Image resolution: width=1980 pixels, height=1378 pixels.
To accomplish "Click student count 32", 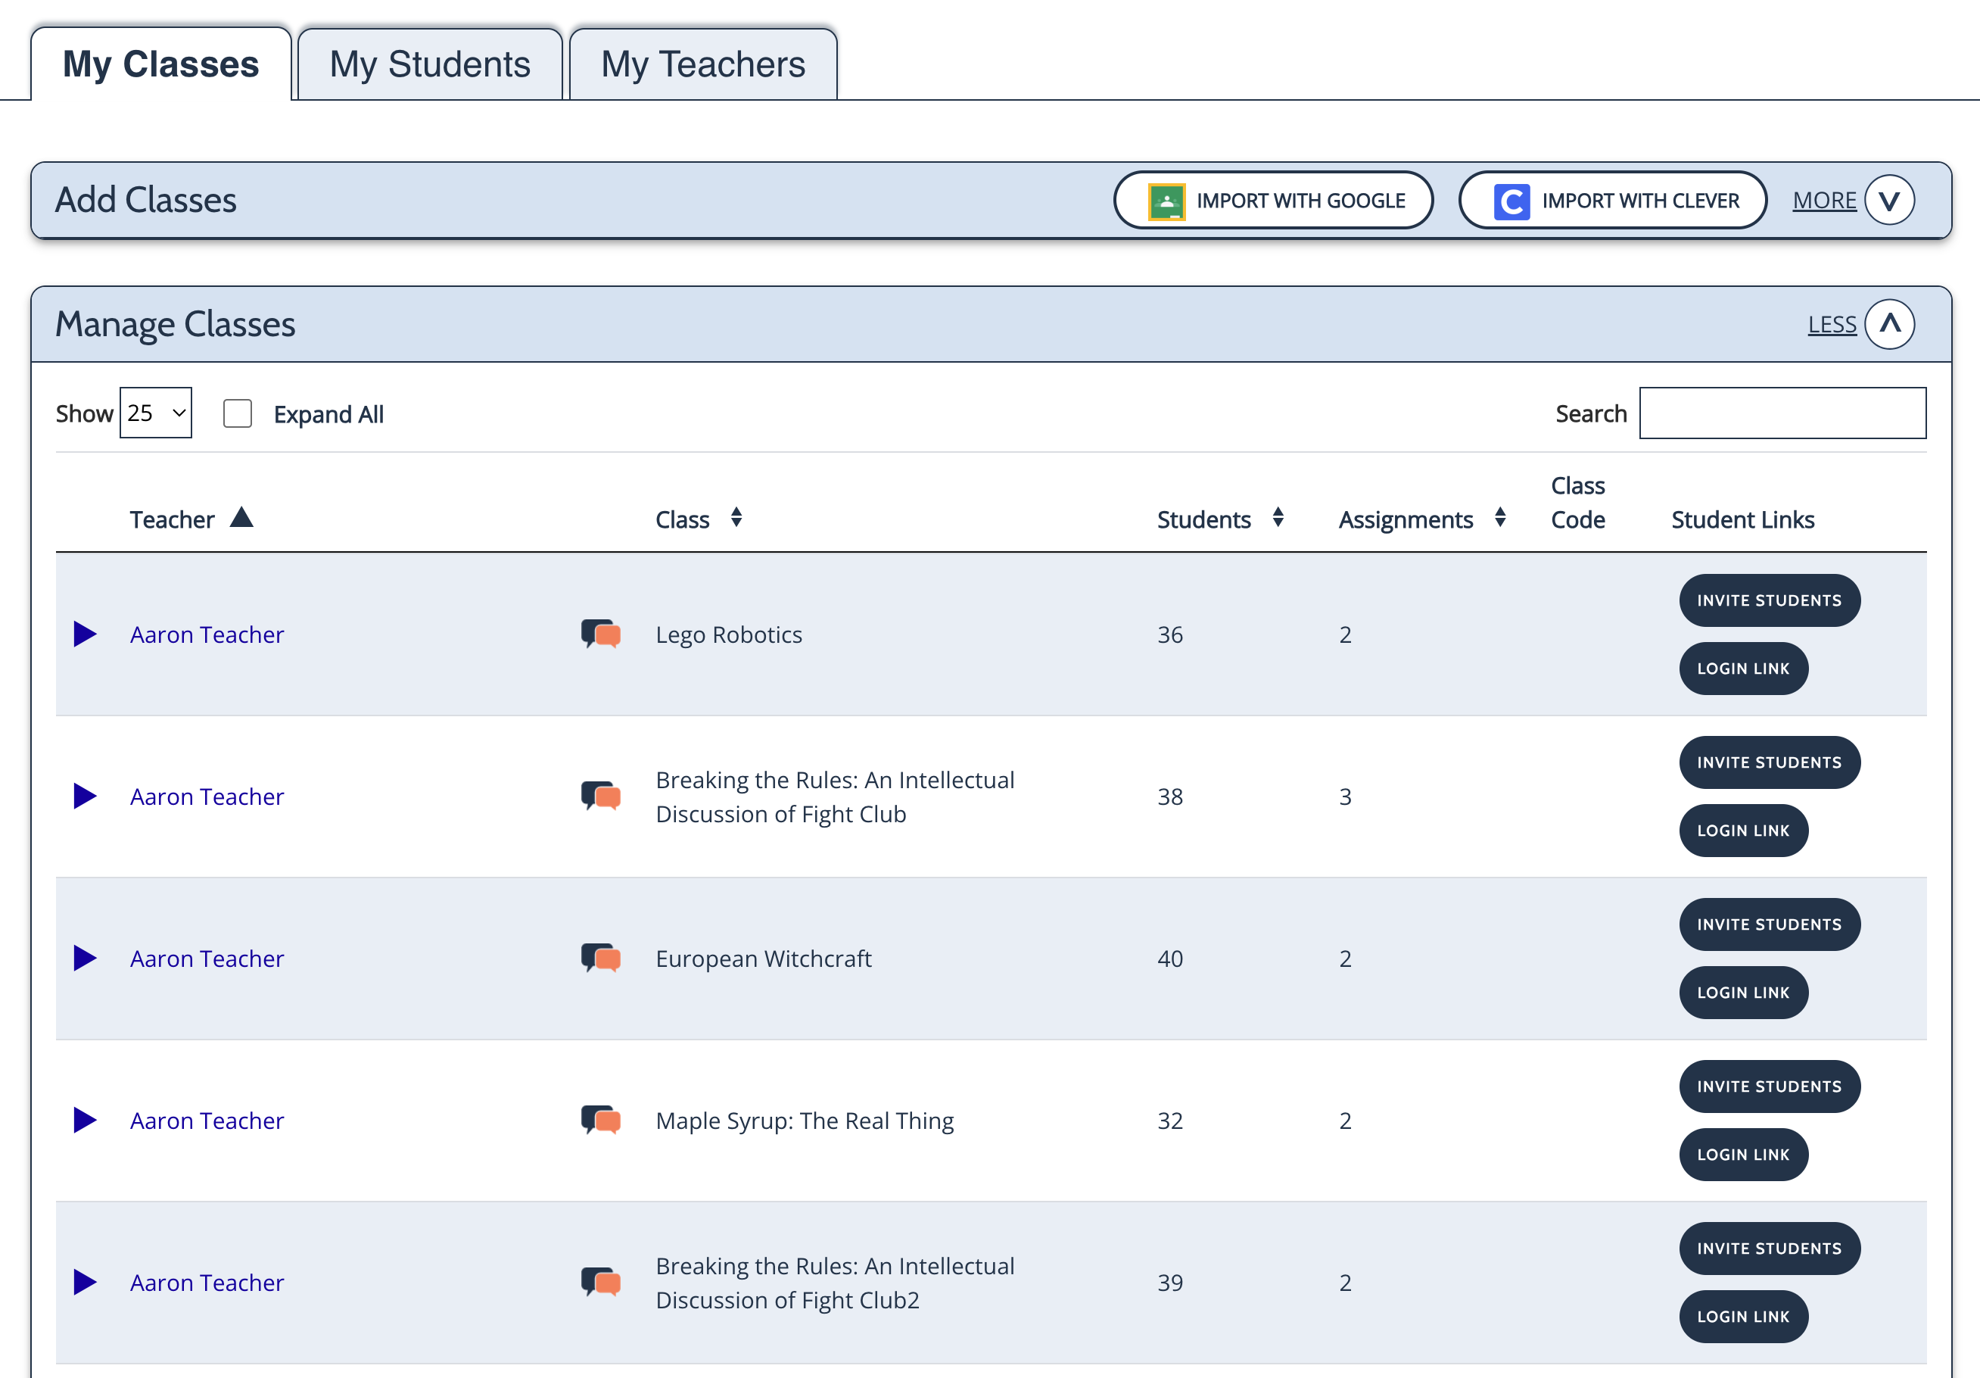I will [x=1170, y=1121].
